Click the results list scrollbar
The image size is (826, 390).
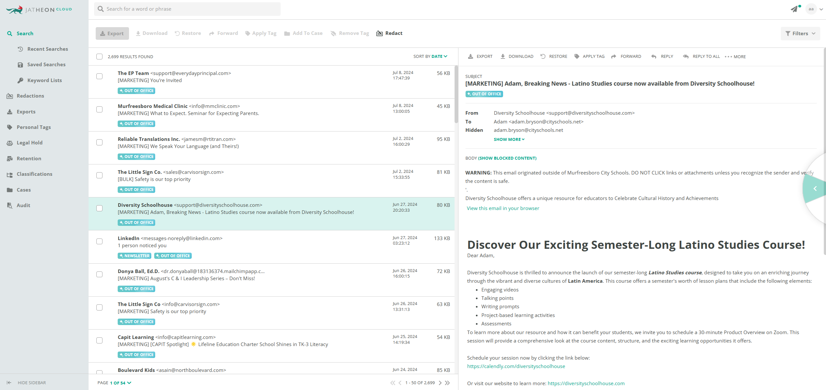tap(456, 94)
